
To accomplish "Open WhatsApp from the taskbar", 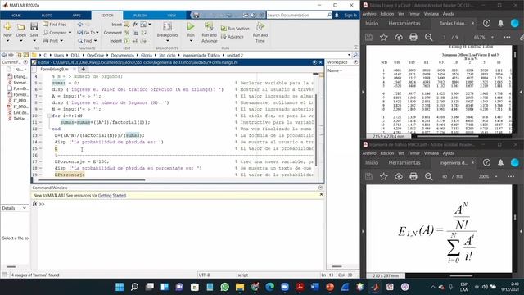I will [x=224, y=287].
